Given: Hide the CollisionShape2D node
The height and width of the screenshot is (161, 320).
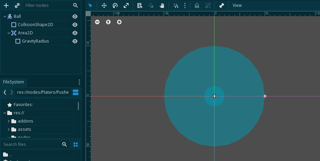Looking at the screenshot, I should (75, 25).
